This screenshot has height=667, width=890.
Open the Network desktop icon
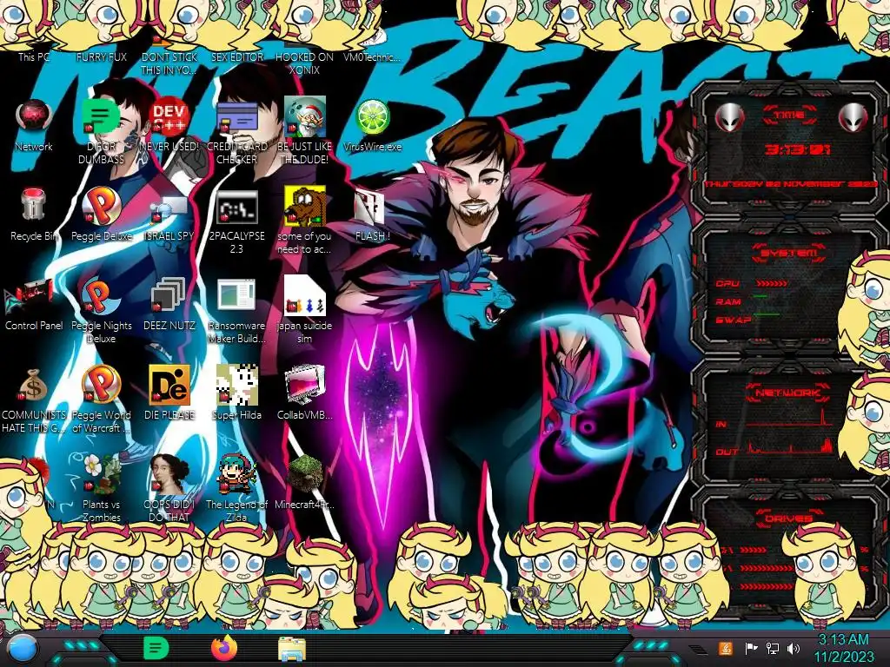(34, 117)
